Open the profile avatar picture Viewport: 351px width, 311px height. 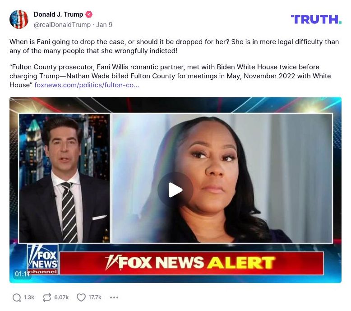click(19, 19)
